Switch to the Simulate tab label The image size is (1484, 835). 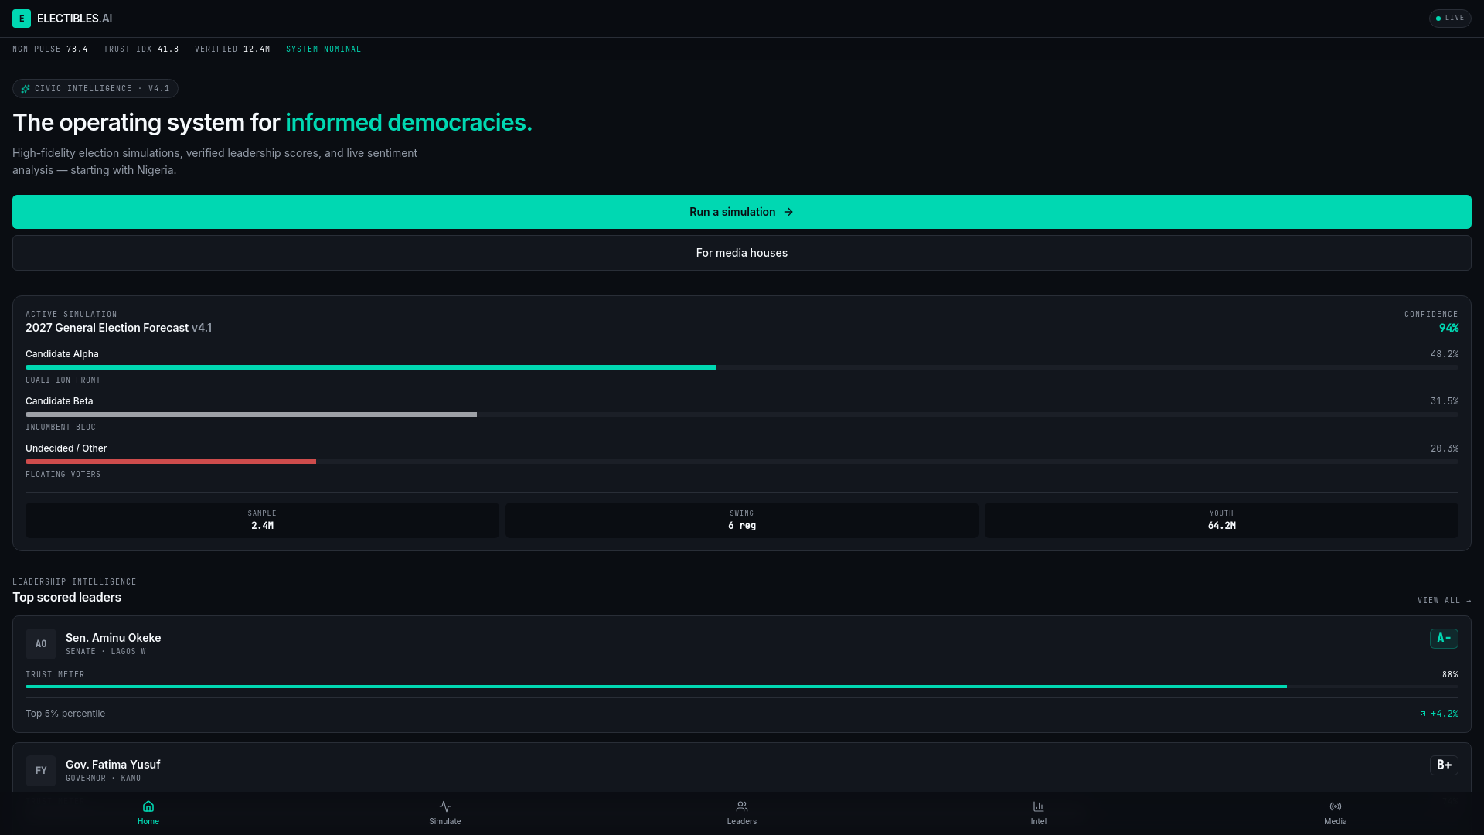(x=445, y=822)
